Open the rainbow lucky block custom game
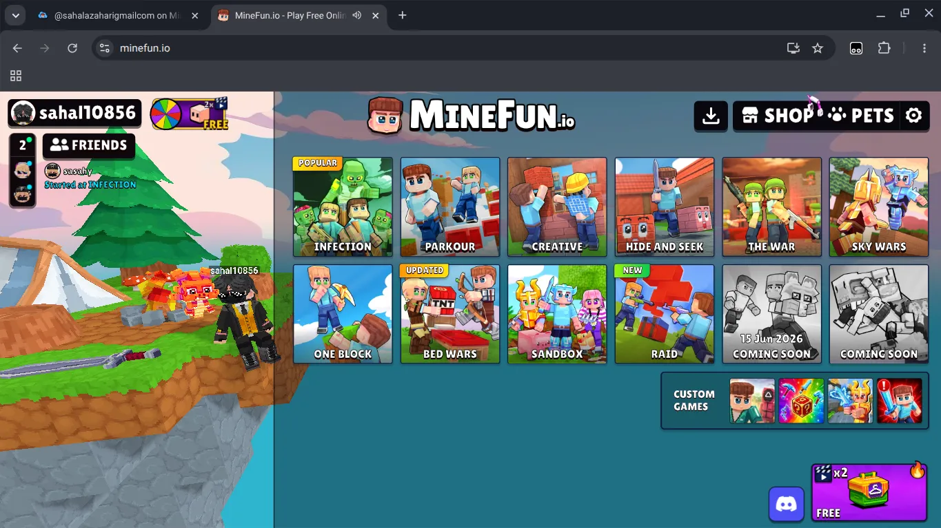This screenshot has height=528, width=941. click(x=801, y=401)
